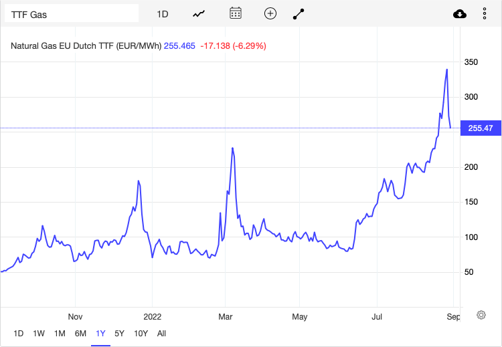Click the May x-axis label

(300, 317)
